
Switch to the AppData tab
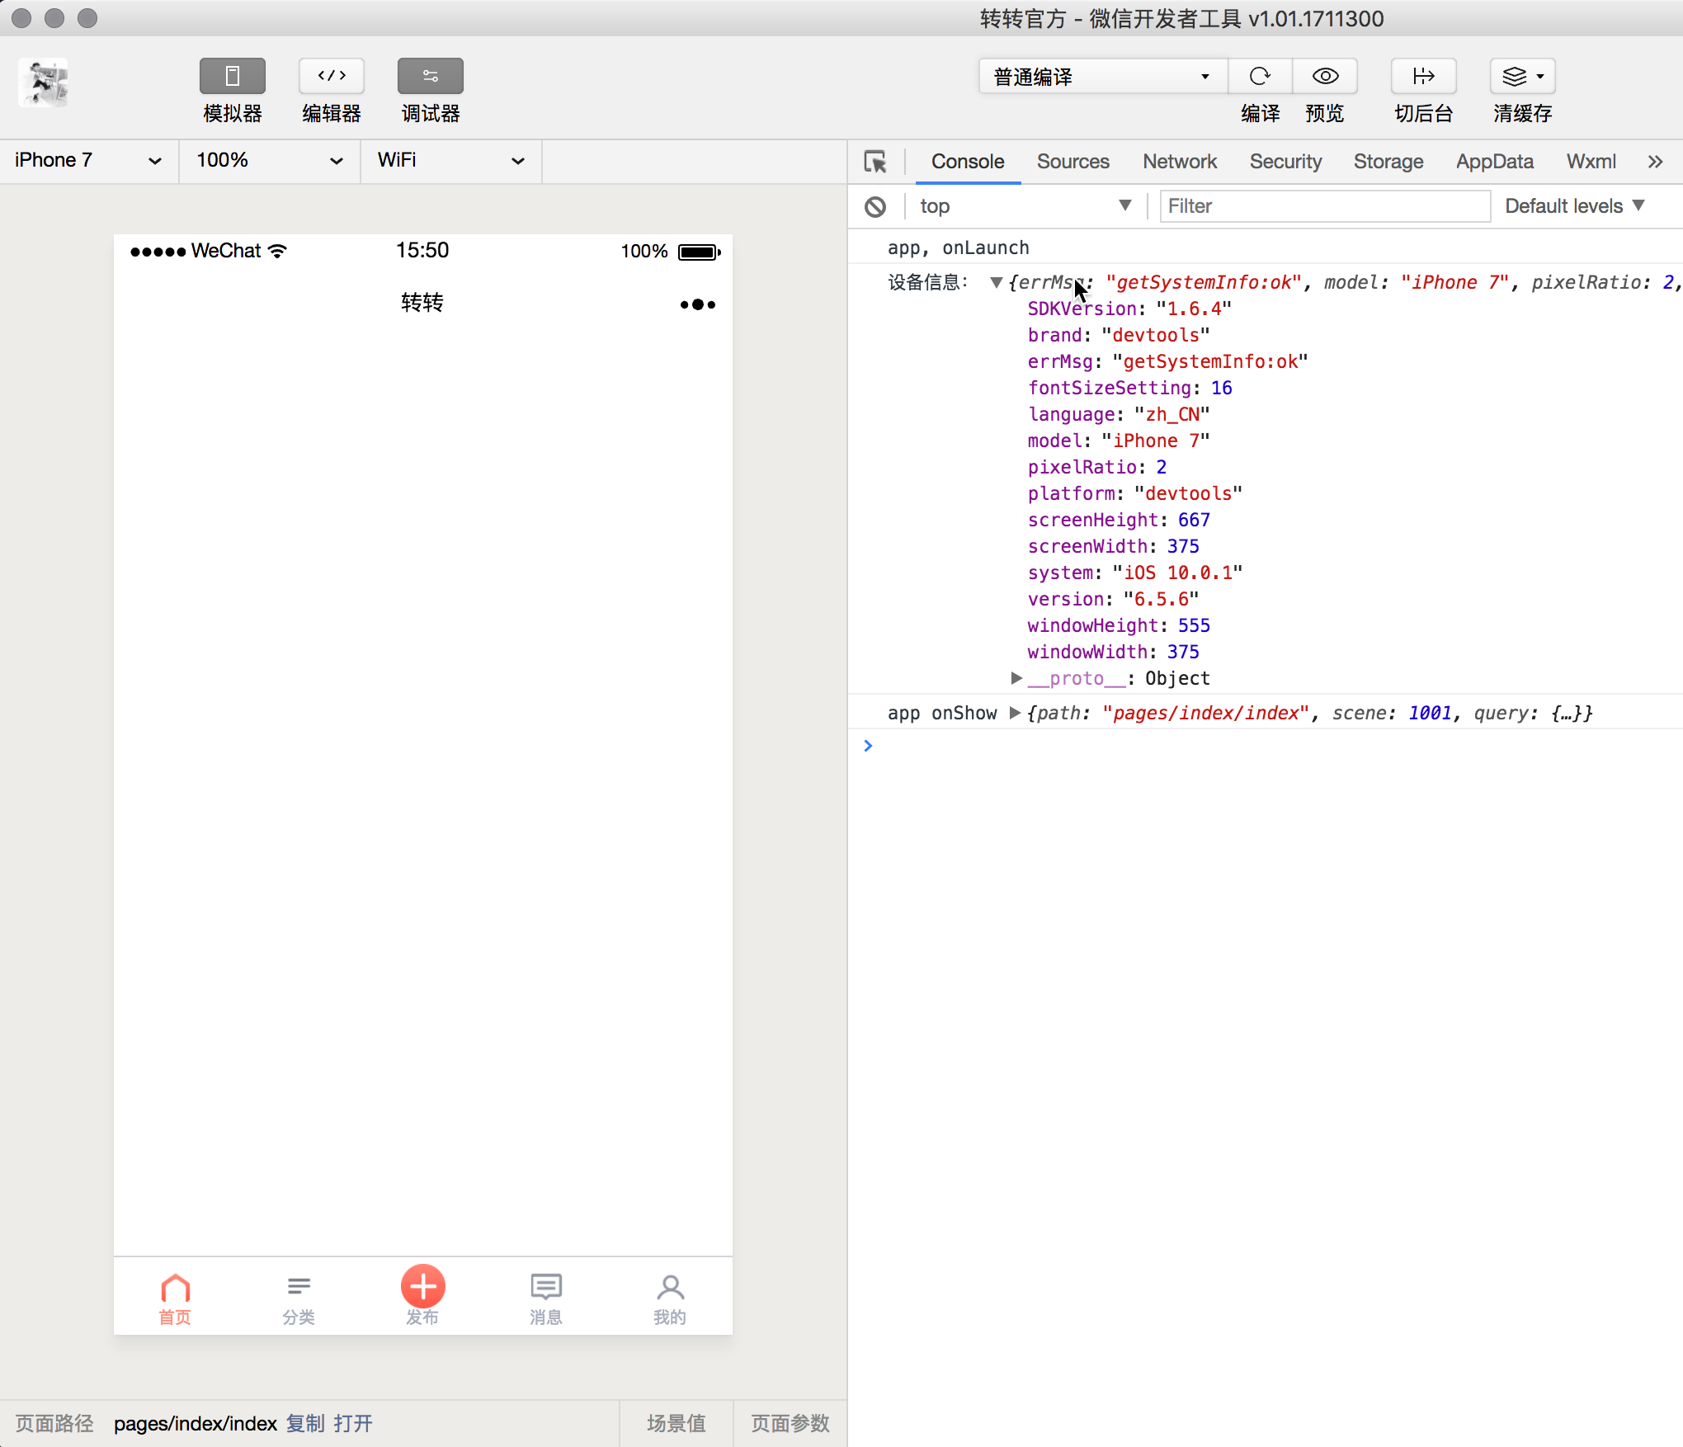(1494, 162)
